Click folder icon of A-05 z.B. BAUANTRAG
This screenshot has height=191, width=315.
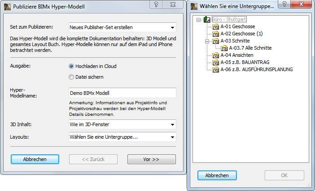pyautogui.click(x=215, y=63)
